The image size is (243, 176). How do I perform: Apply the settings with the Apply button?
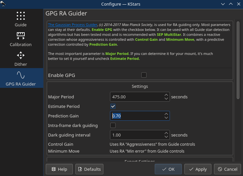tap(198, 169)
